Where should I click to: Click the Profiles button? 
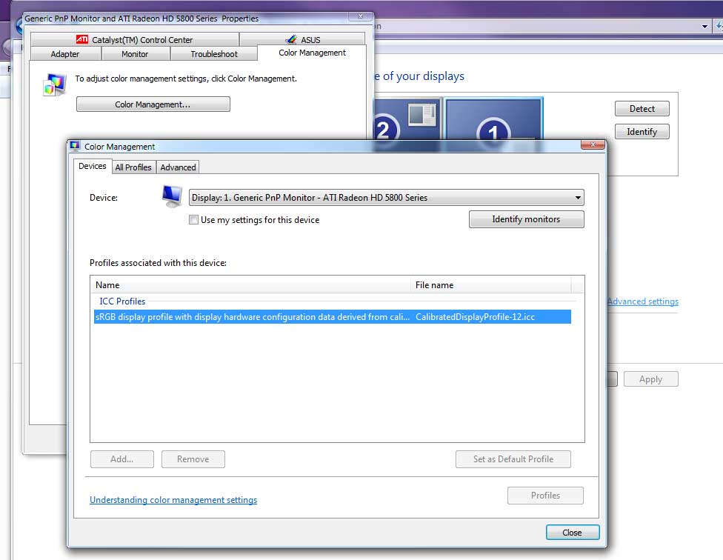point(545,496)
